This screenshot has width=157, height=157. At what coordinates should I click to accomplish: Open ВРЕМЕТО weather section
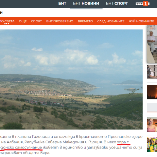(85, 21)
